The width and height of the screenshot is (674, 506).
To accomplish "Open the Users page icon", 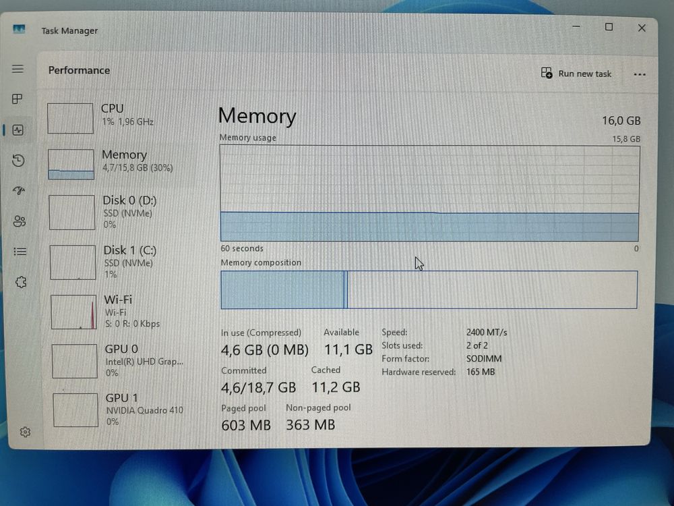I will click(x=20, y=221).
